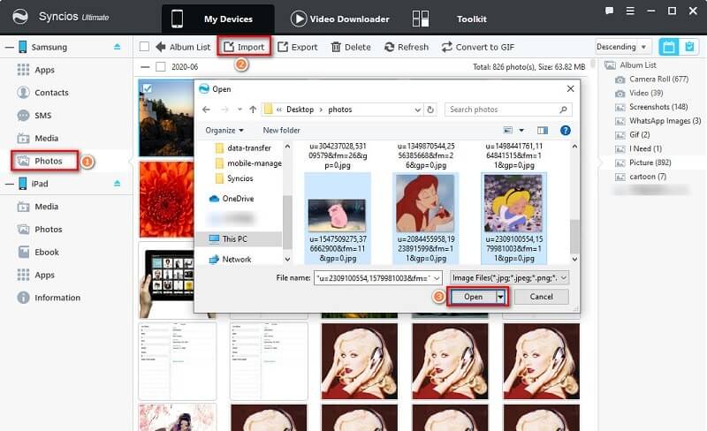Switch to Video Downloader tab

[339, 19]
